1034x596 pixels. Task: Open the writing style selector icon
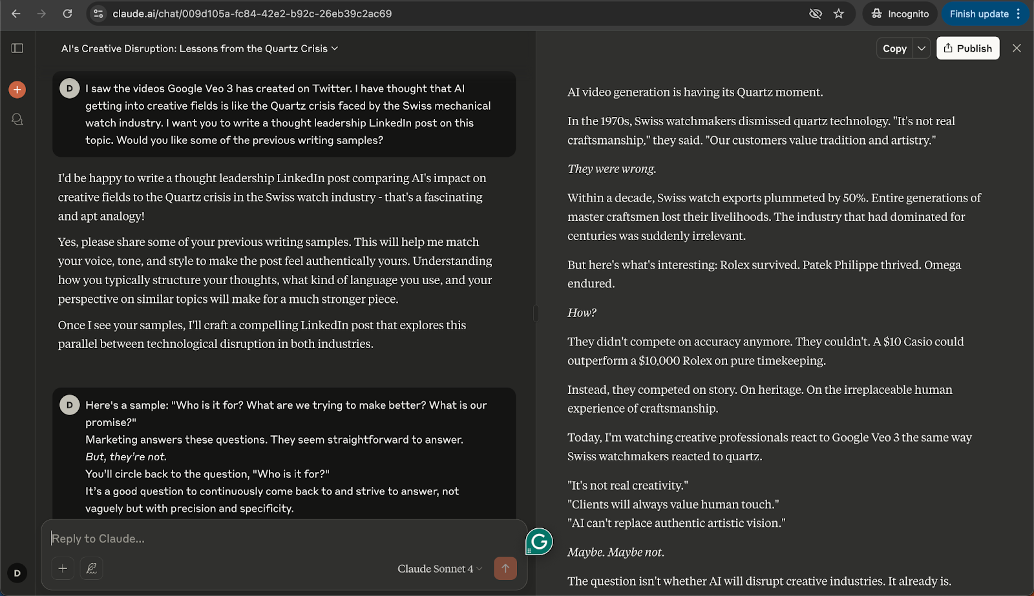pyautogui.click(x=92, y=568)
